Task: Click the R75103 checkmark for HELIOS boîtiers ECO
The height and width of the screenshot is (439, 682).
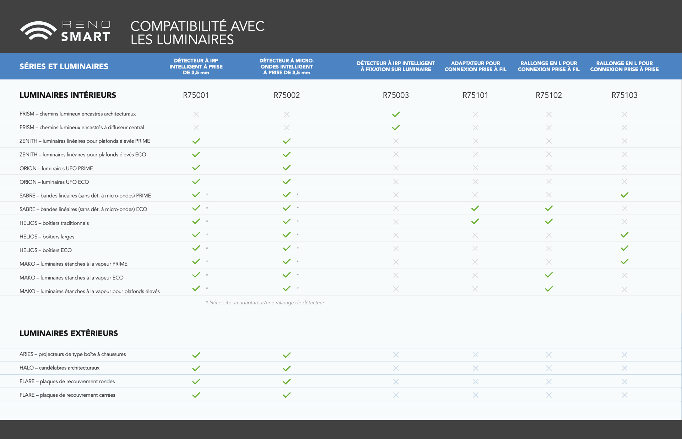Action: 624,248
